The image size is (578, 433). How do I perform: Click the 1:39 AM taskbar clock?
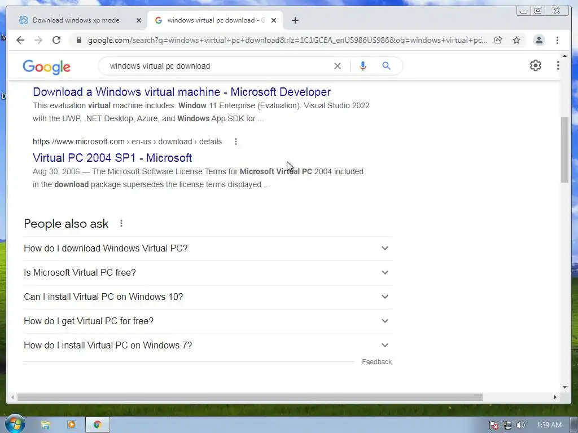click(549, 425)
